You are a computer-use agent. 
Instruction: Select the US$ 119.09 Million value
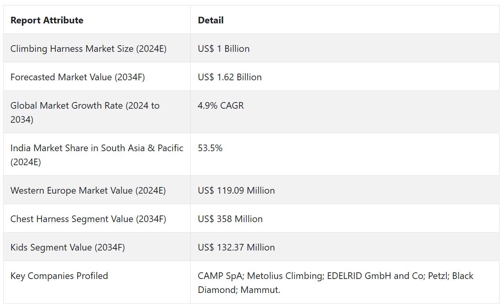click(x=236, y=191)
